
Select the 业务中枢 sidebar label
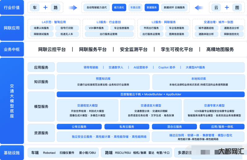12,49
